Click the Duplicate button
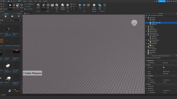This screenshot has height=99, width=177. pos(4,9)
